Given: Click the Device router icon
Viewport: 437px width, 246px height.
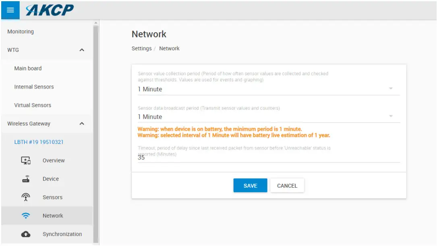Looking at the screenshot, I should 26,179.
